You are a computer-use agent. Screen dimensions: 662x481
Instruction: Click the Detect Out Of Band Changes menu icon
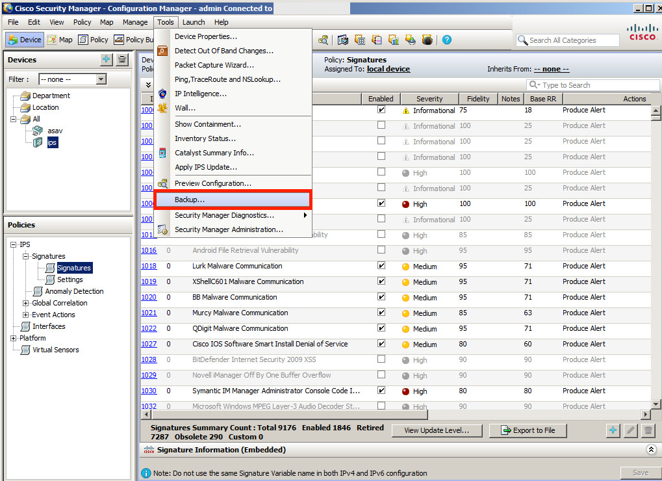pyautogui.click(x=162, y=51)
